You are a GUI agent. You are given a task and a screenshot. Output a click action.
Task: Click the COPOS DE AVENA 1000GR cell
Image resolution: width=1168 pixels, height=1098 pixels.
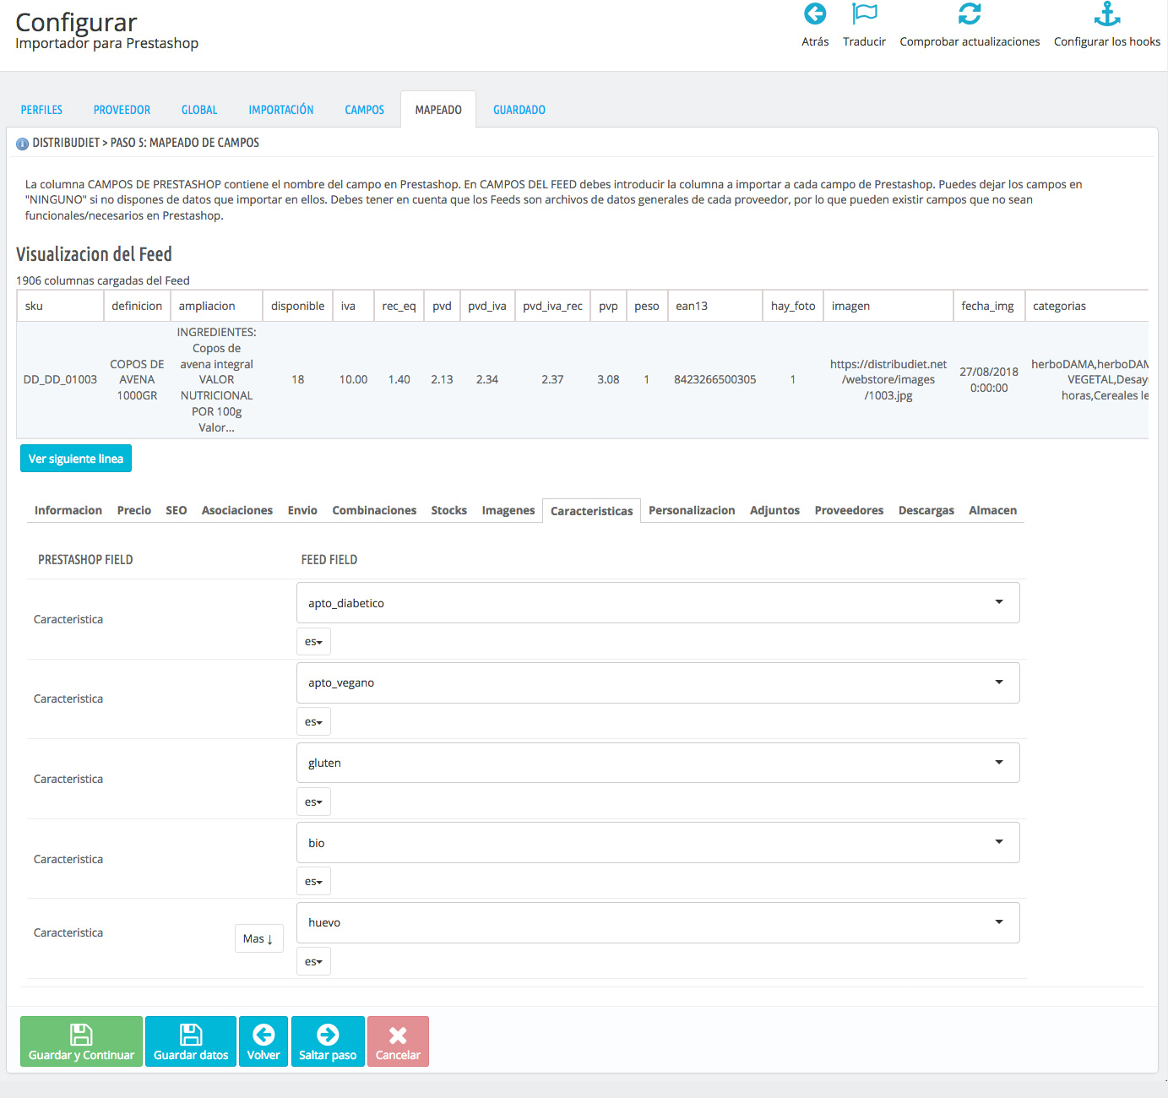pyautogui.click(x=137, y=380)
